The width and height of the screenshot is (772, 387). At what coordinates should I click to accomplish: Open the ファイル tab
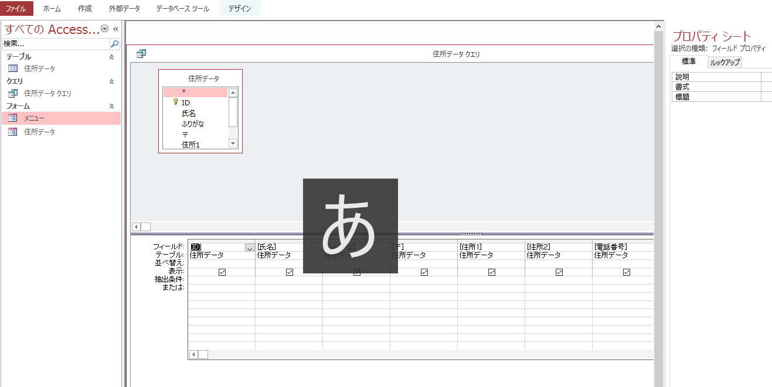pos(16,9)
